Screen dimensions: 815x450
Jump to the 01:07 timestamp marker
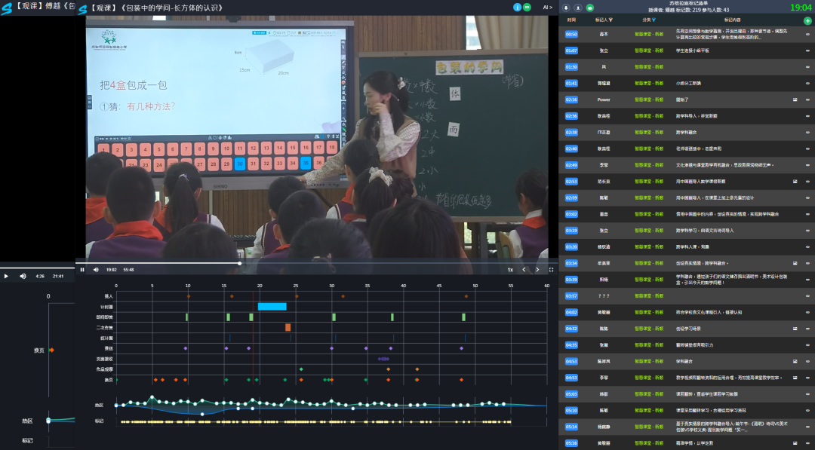coord(571,51)
